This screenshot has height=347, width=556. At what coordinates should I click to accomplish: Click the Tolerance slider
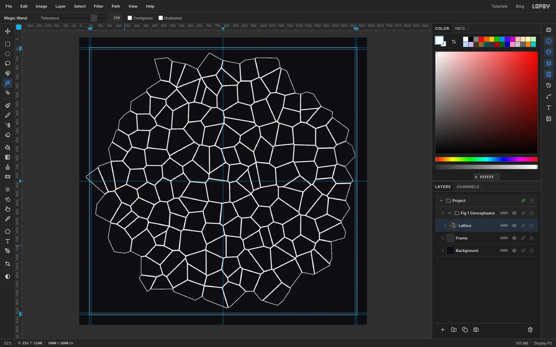(x=83, y=18)
